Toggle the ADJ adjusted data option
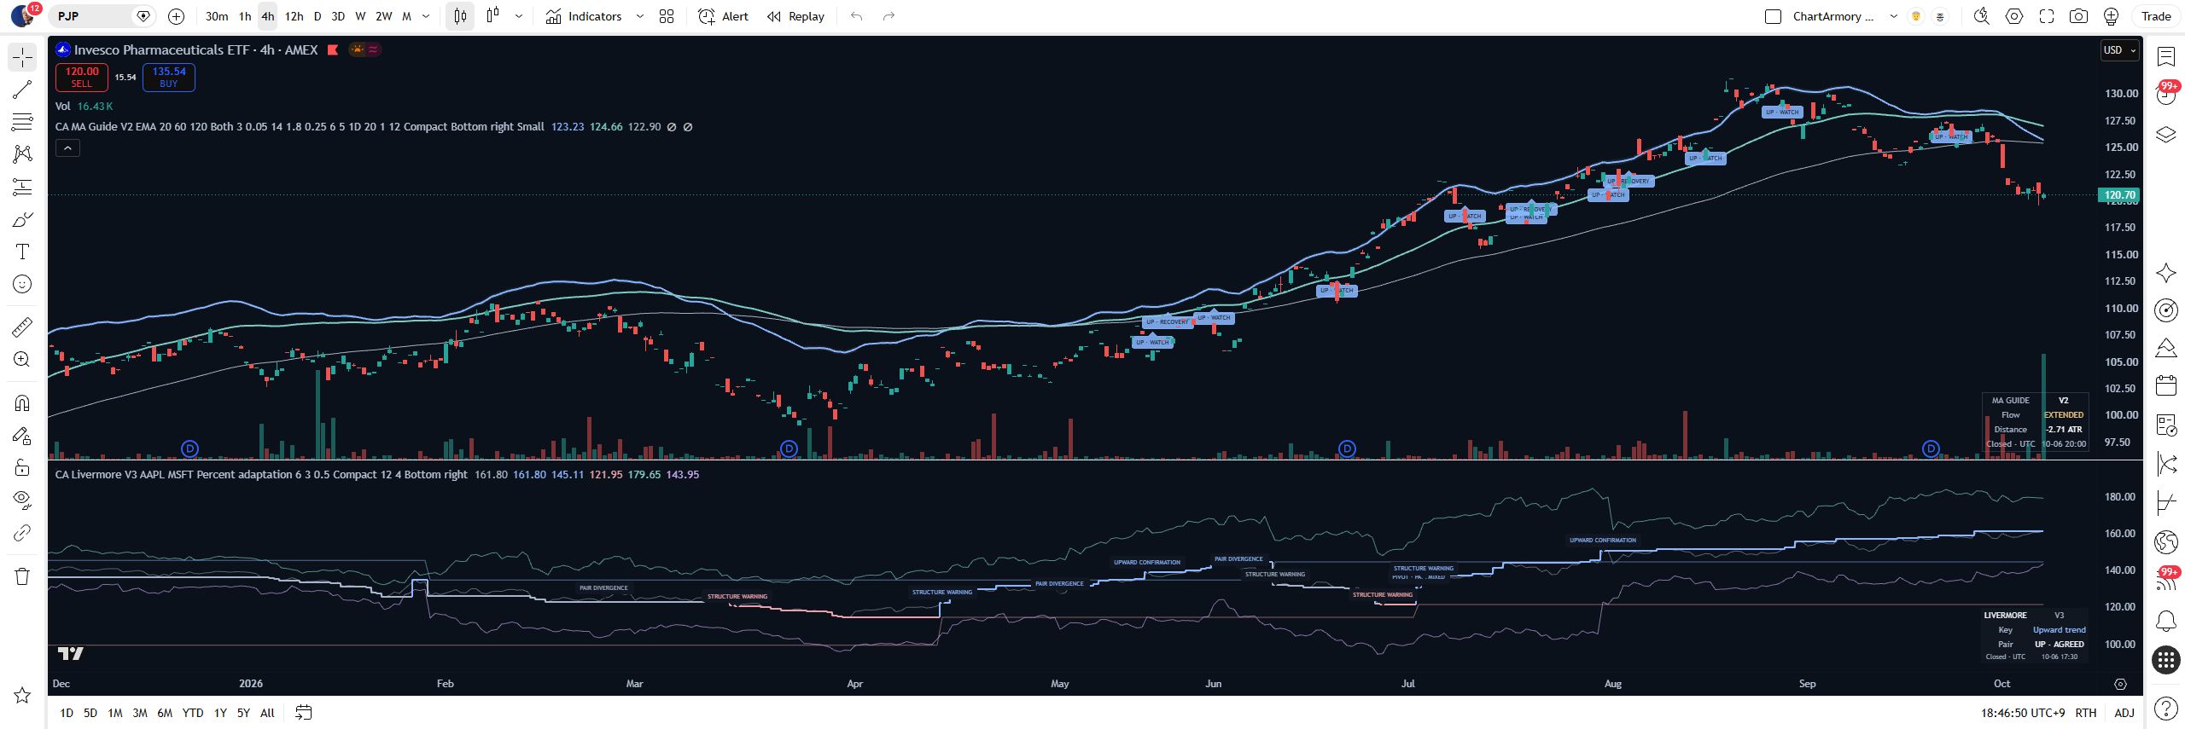2185x729 pixels. pyautogui.click(x=2124, y=713)
